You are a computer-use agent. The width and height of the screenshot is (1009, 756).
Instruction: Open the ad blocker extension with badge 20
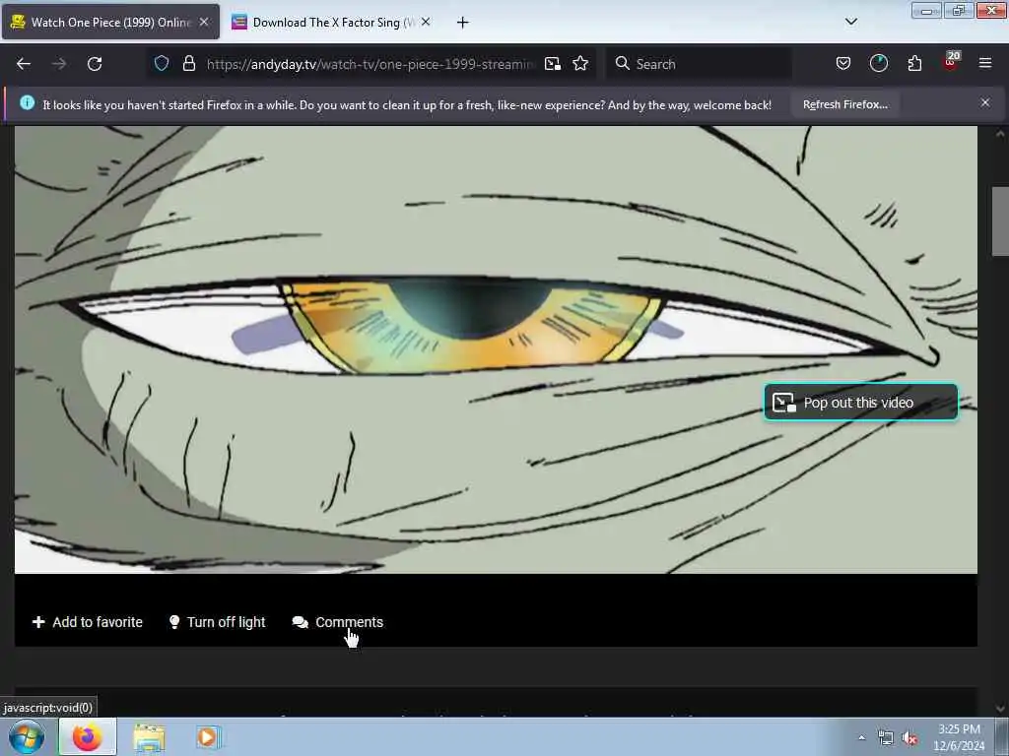[951, 62]
